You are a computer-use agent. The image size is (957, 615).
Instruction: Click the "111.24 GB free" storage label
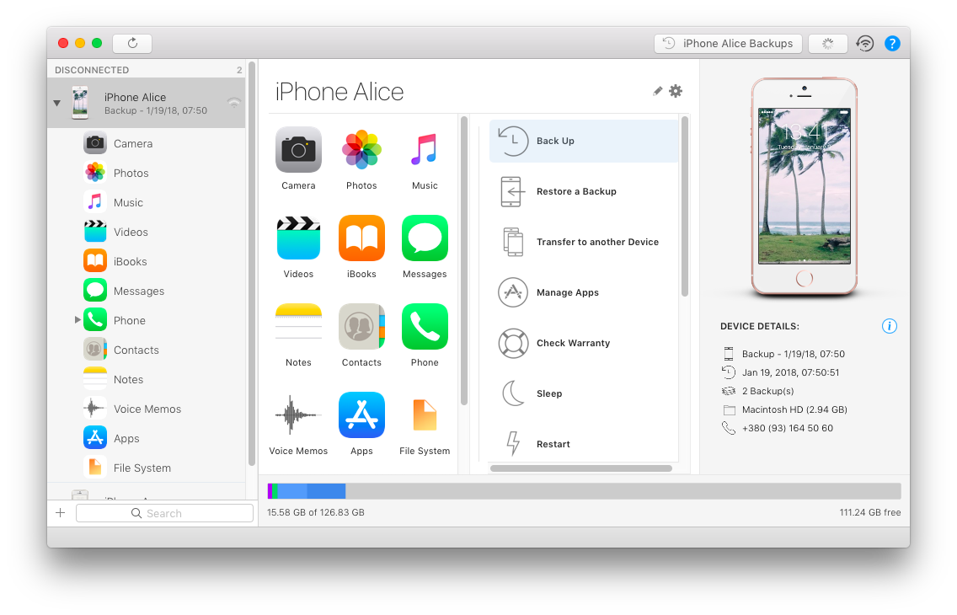869,512
